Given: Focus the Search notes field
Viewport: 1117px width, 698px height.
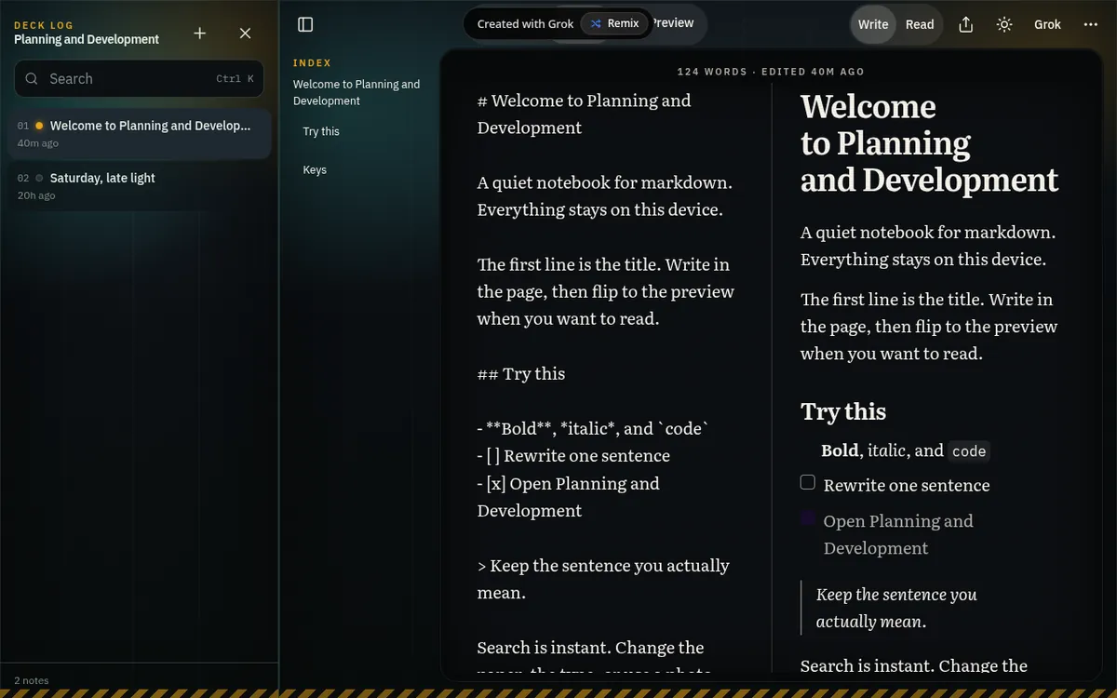Looking at the screenshot, I should pyautogui.click(x=139, y=79).
